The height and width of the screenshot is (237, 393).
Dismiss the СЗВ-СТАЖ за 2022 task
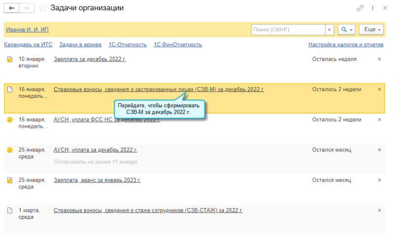pos(379,210)
